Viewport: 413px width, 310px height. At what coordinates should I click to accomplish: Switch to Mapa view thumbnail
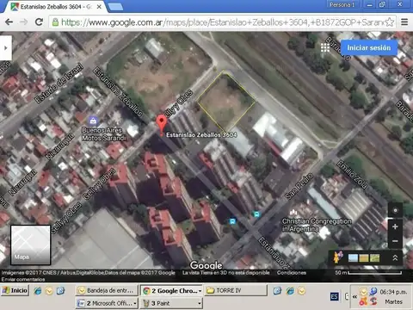click(x=31, y=245)
